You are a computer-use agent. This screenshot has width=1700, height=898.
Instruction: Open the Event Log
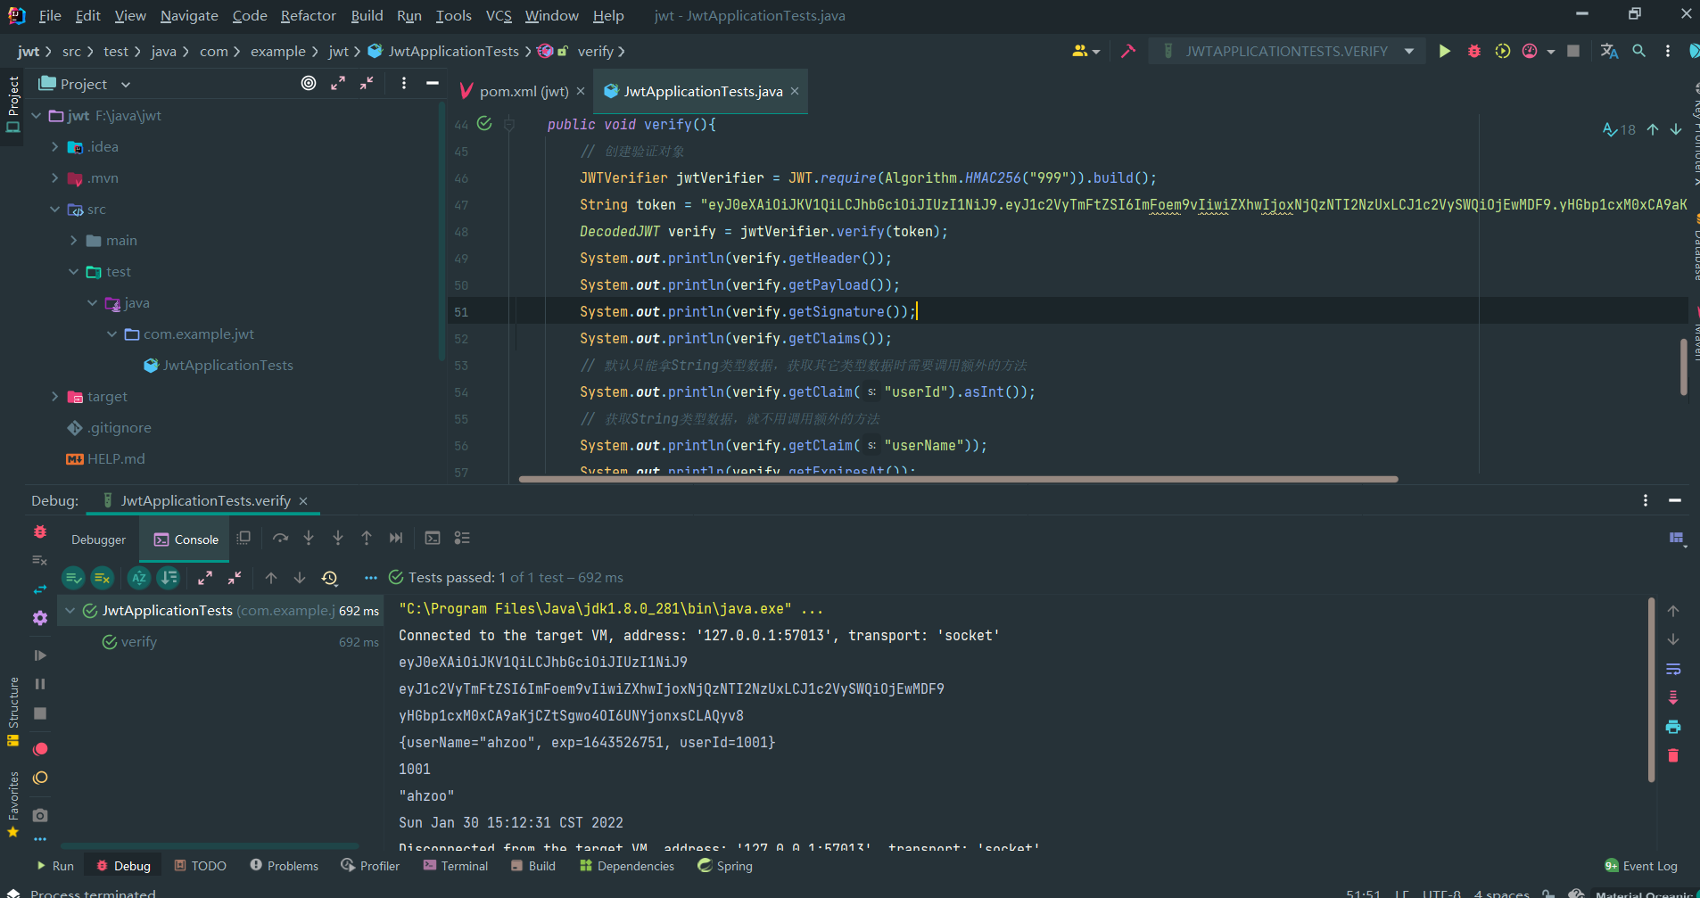1641,866
